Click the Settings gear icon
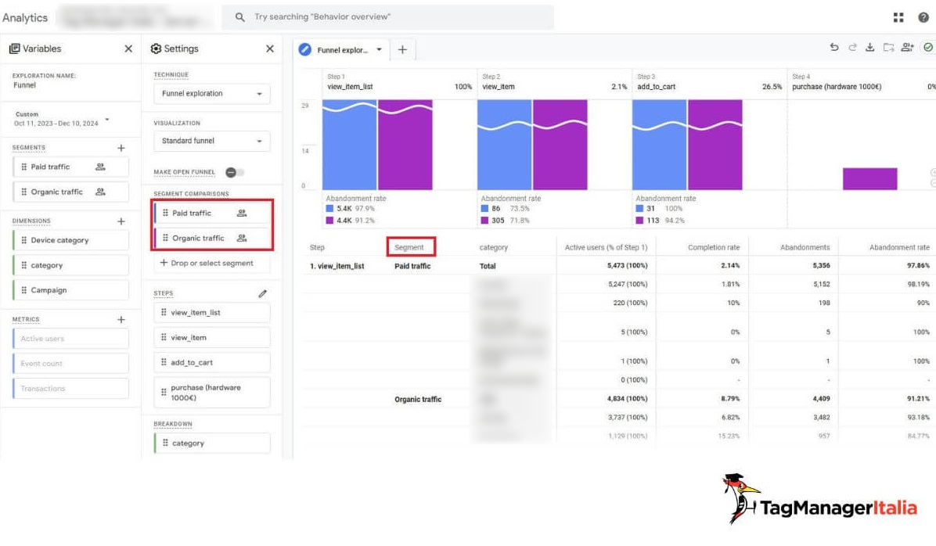 pos(156,49)
